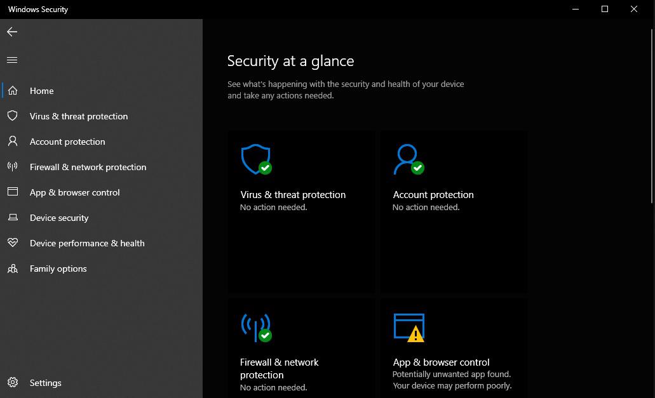Click the green checkmark on Account protection tile

(419, 167)
